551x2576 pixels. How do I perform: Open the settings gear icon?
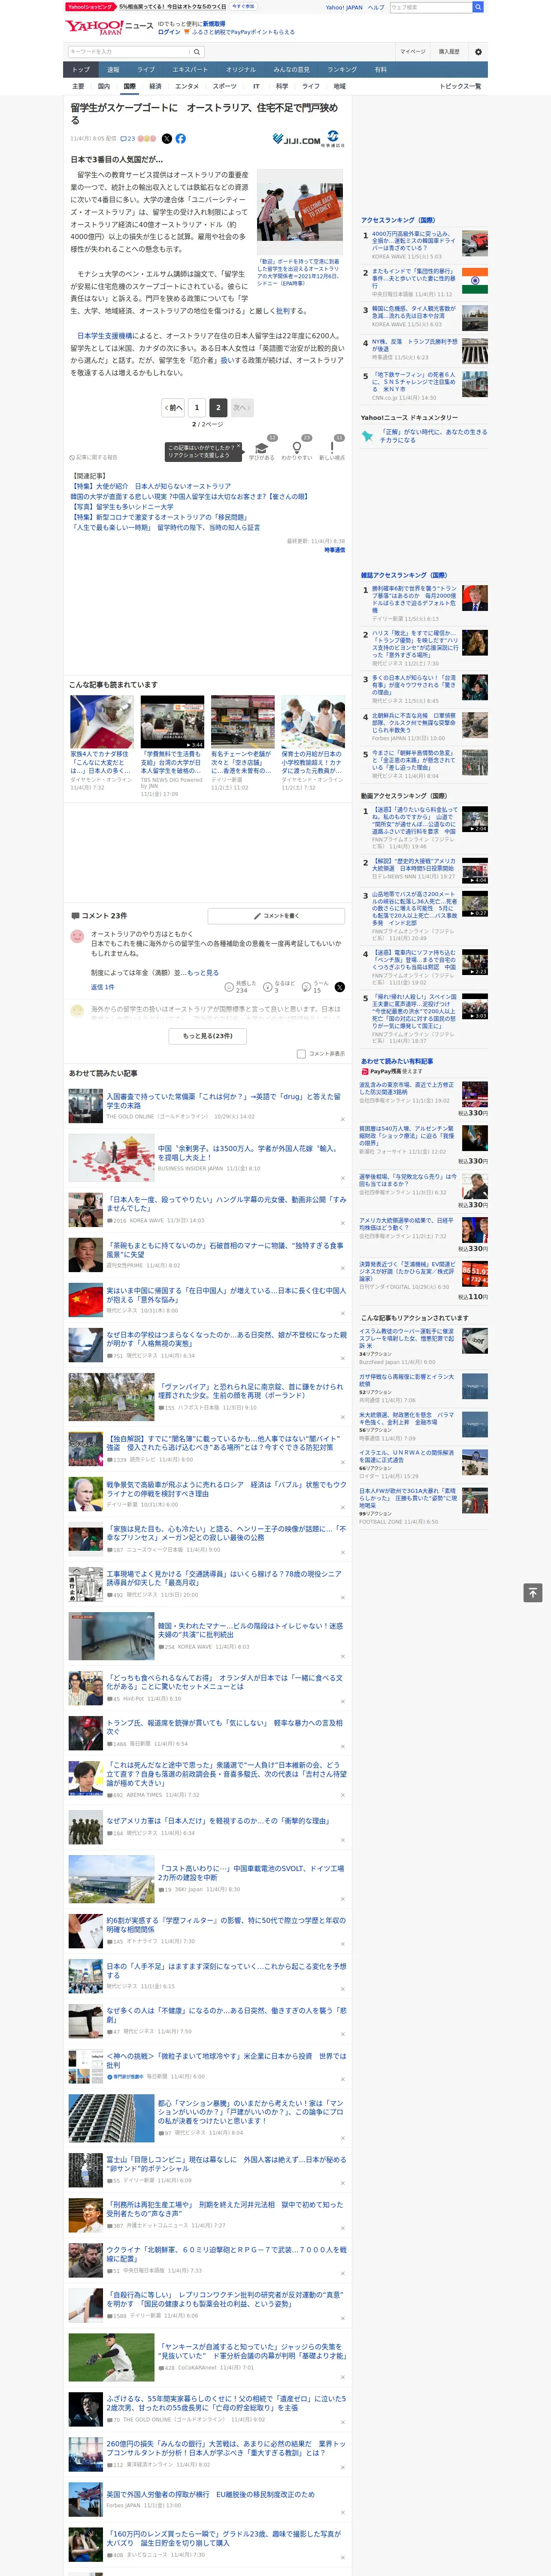[478, 52]
